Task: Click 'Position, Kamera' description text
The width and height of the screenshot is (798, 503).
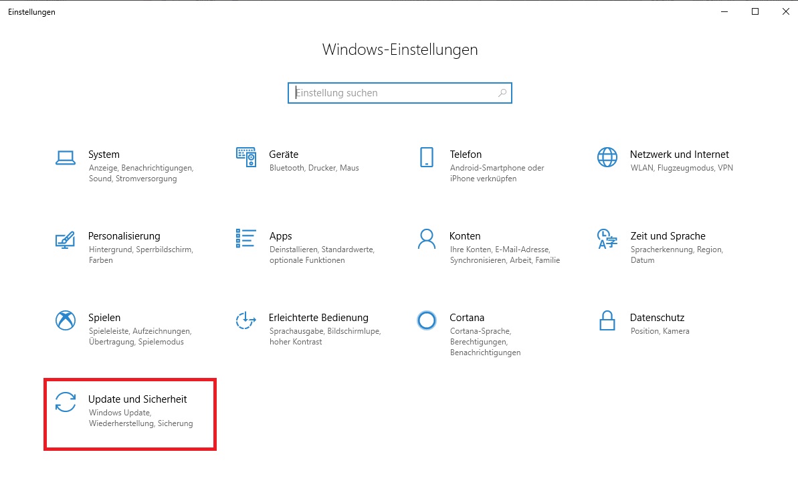Action: click(660, 331)
